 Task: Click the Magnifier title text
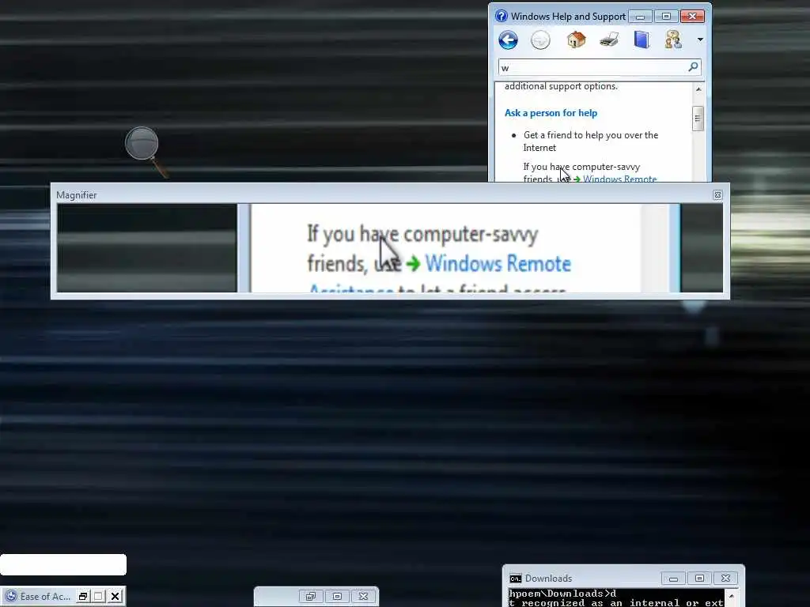pos(77,195)
